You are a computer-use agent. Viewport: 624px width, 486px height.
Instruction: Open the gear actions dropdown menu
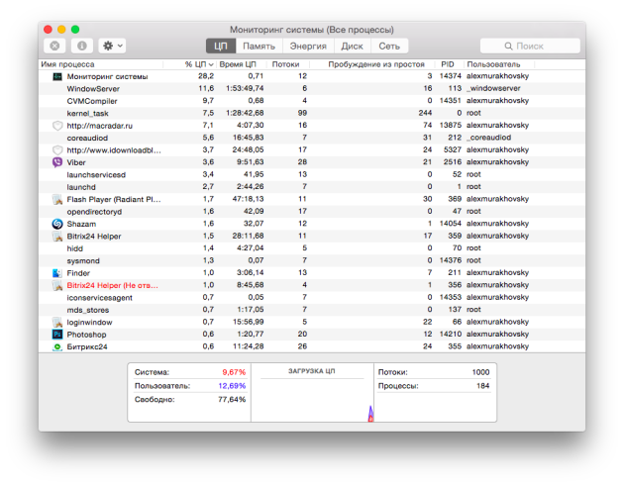pos(112,46)
